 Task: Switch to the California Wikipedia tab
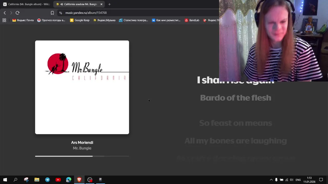tap(26, 4)
